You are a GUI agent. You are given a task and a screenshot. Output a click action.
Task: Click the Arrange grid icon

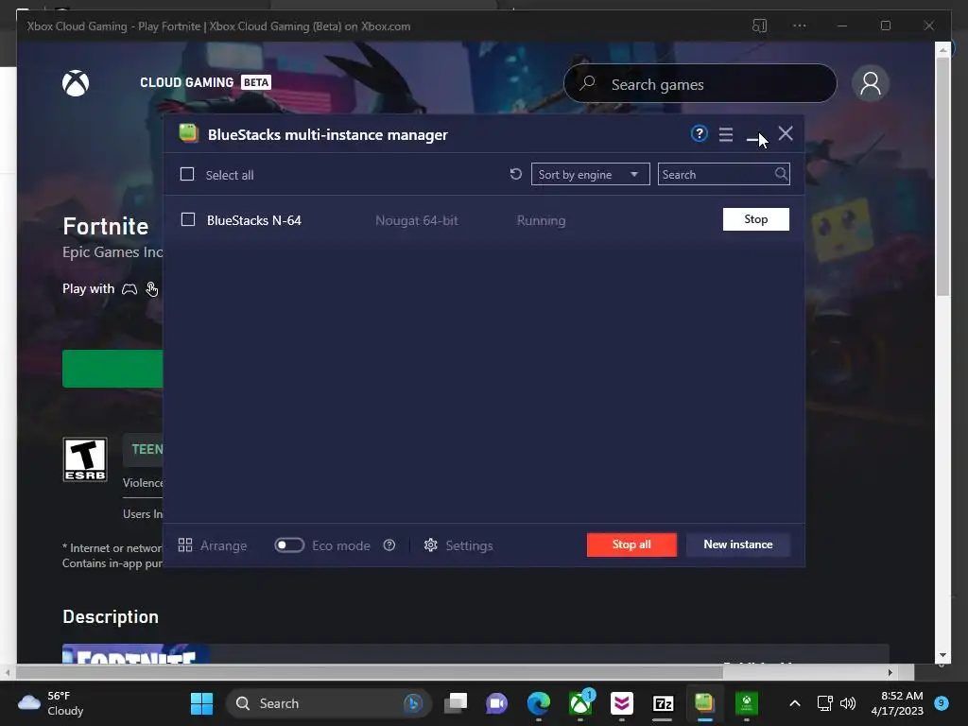pos(185,545)
